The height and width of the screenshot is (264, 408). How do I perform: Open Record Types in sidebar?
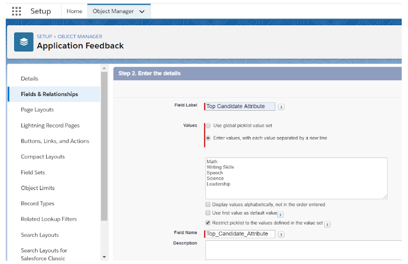(38, 204)
